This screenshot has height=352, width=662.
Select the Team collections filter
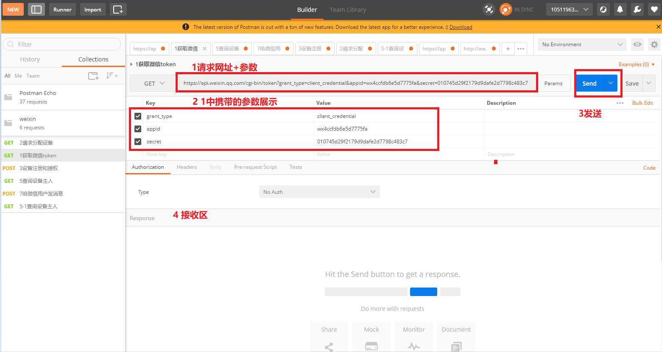[x=33, y=75]
